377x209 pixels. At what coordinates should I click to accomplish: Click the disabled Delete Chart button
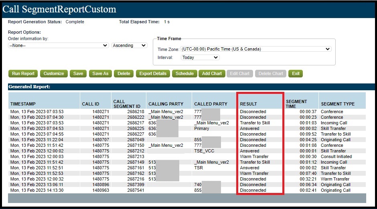271,73
